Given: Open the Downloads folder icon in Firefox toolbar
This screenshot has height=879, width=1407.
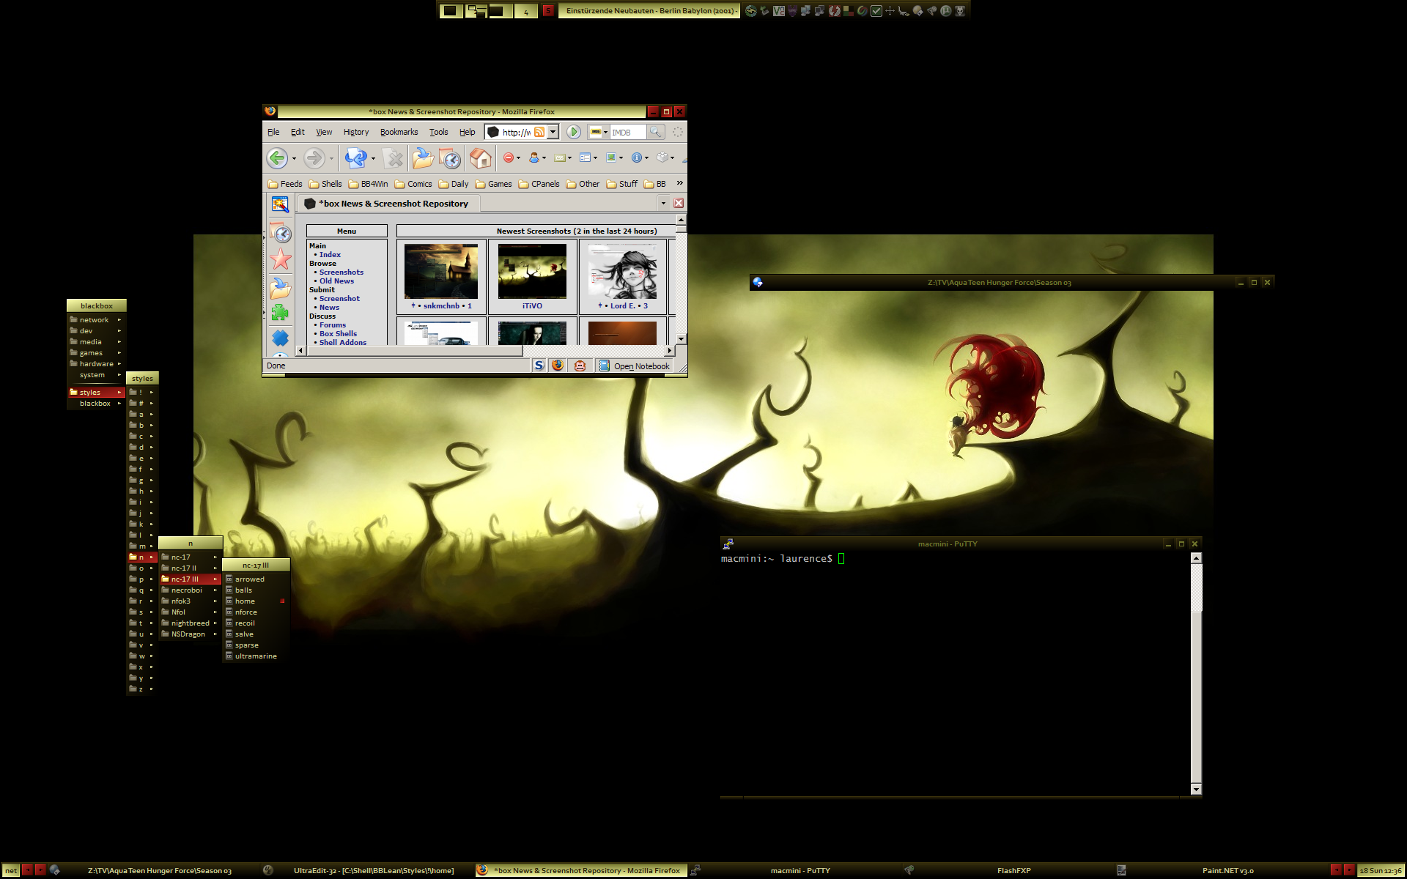Looking at the screenshot, I should [x=423, y=157].
